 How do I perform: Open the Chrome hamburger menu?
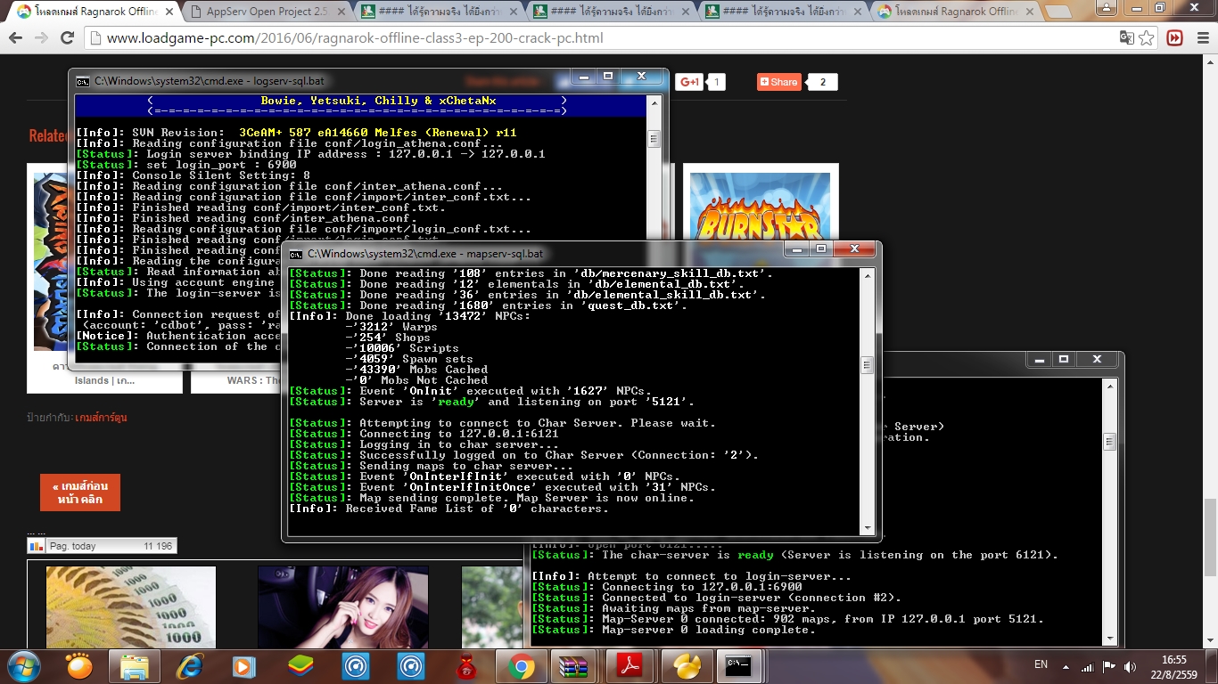(1200, 38)
